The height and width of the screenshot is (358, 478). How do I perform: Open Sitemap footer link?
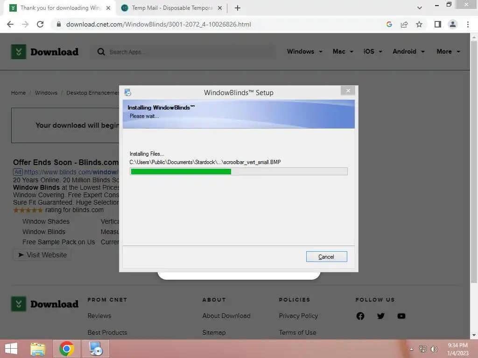pos(214,332)
